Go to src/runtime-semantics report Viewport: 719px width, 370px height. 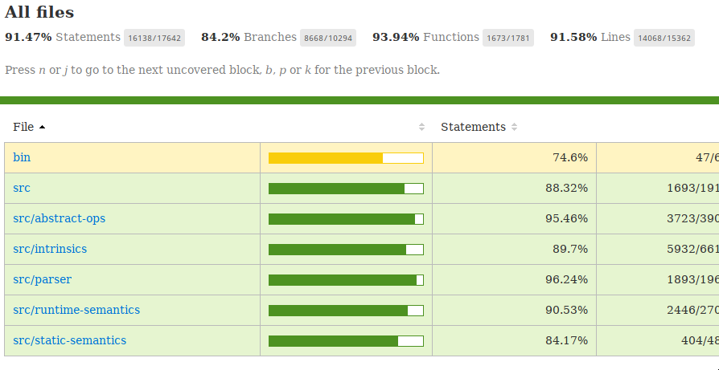(76, 311)
